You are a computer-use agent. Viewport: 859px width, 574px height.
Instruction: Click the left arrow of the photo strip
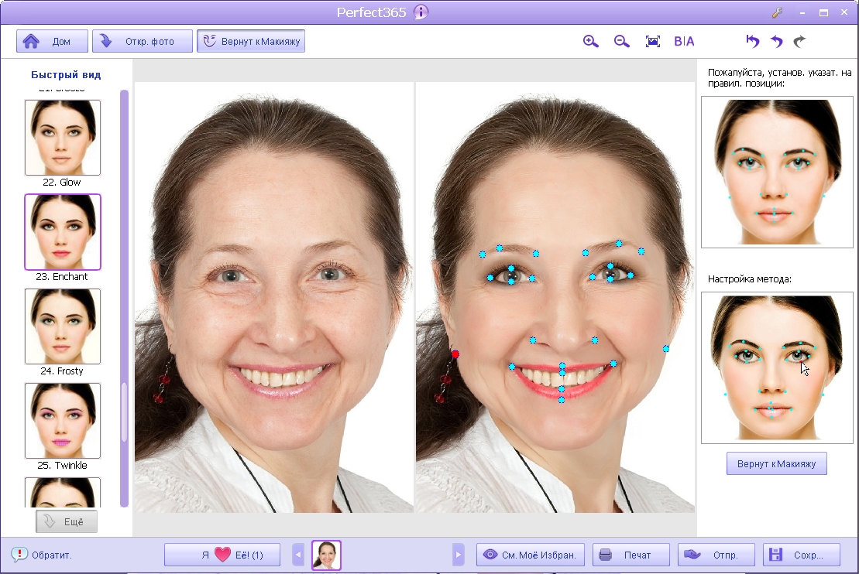(x=298, y=555)
